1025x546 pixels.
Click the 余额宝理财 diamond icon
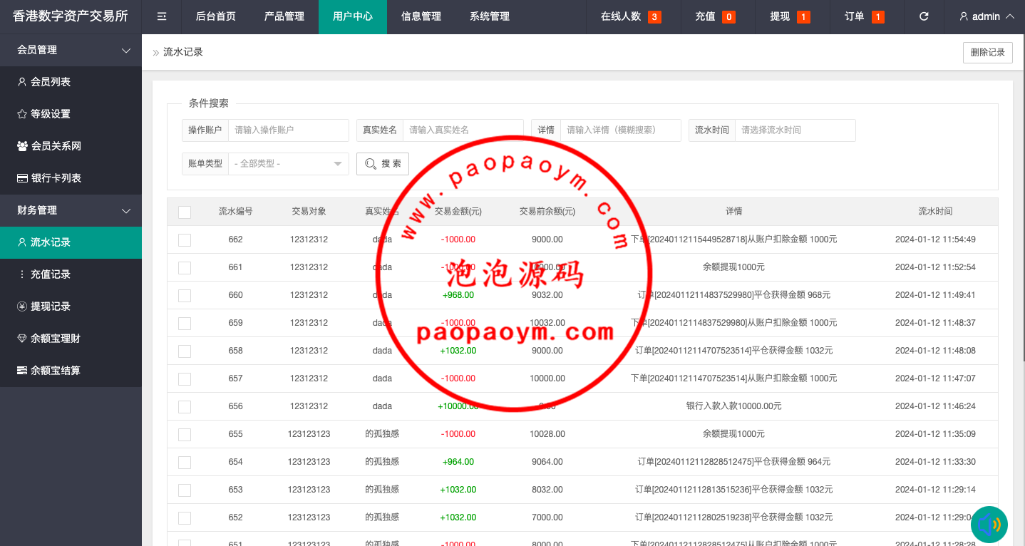(x=22, y=339)
